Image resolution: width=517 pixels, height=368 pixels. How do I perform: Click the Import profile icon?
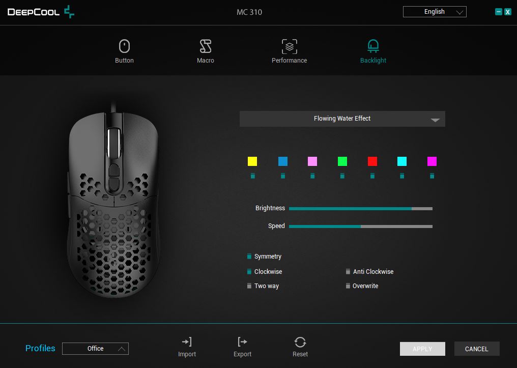click(187, 342)
